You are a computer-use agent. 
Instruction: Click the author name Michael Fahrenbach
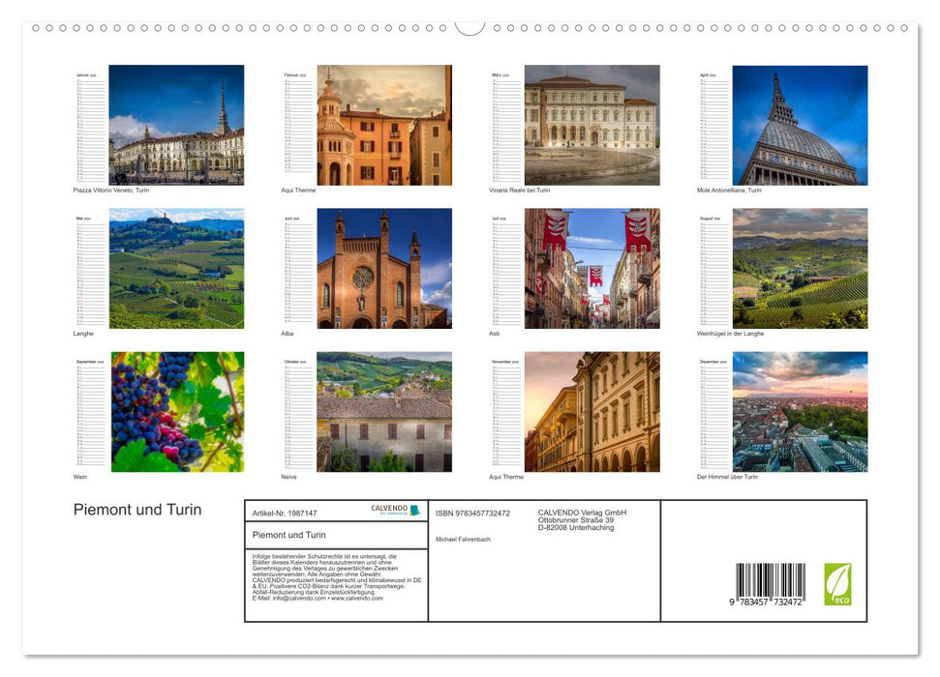coord(464,541)
